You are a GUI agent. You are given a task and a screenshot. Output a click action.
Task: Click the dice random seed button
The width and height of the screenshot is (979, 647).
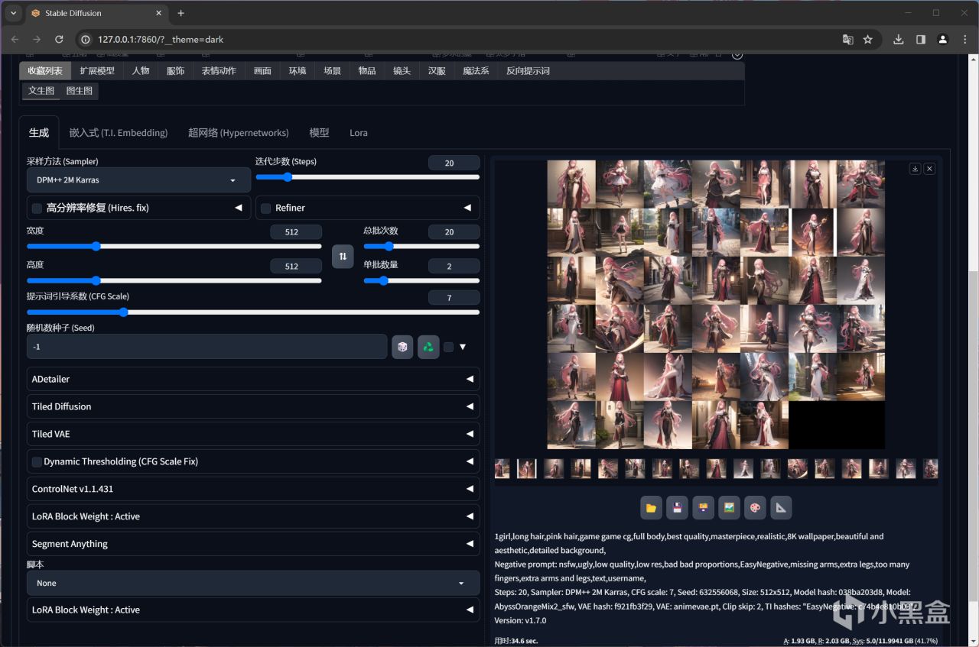(402, 347)
